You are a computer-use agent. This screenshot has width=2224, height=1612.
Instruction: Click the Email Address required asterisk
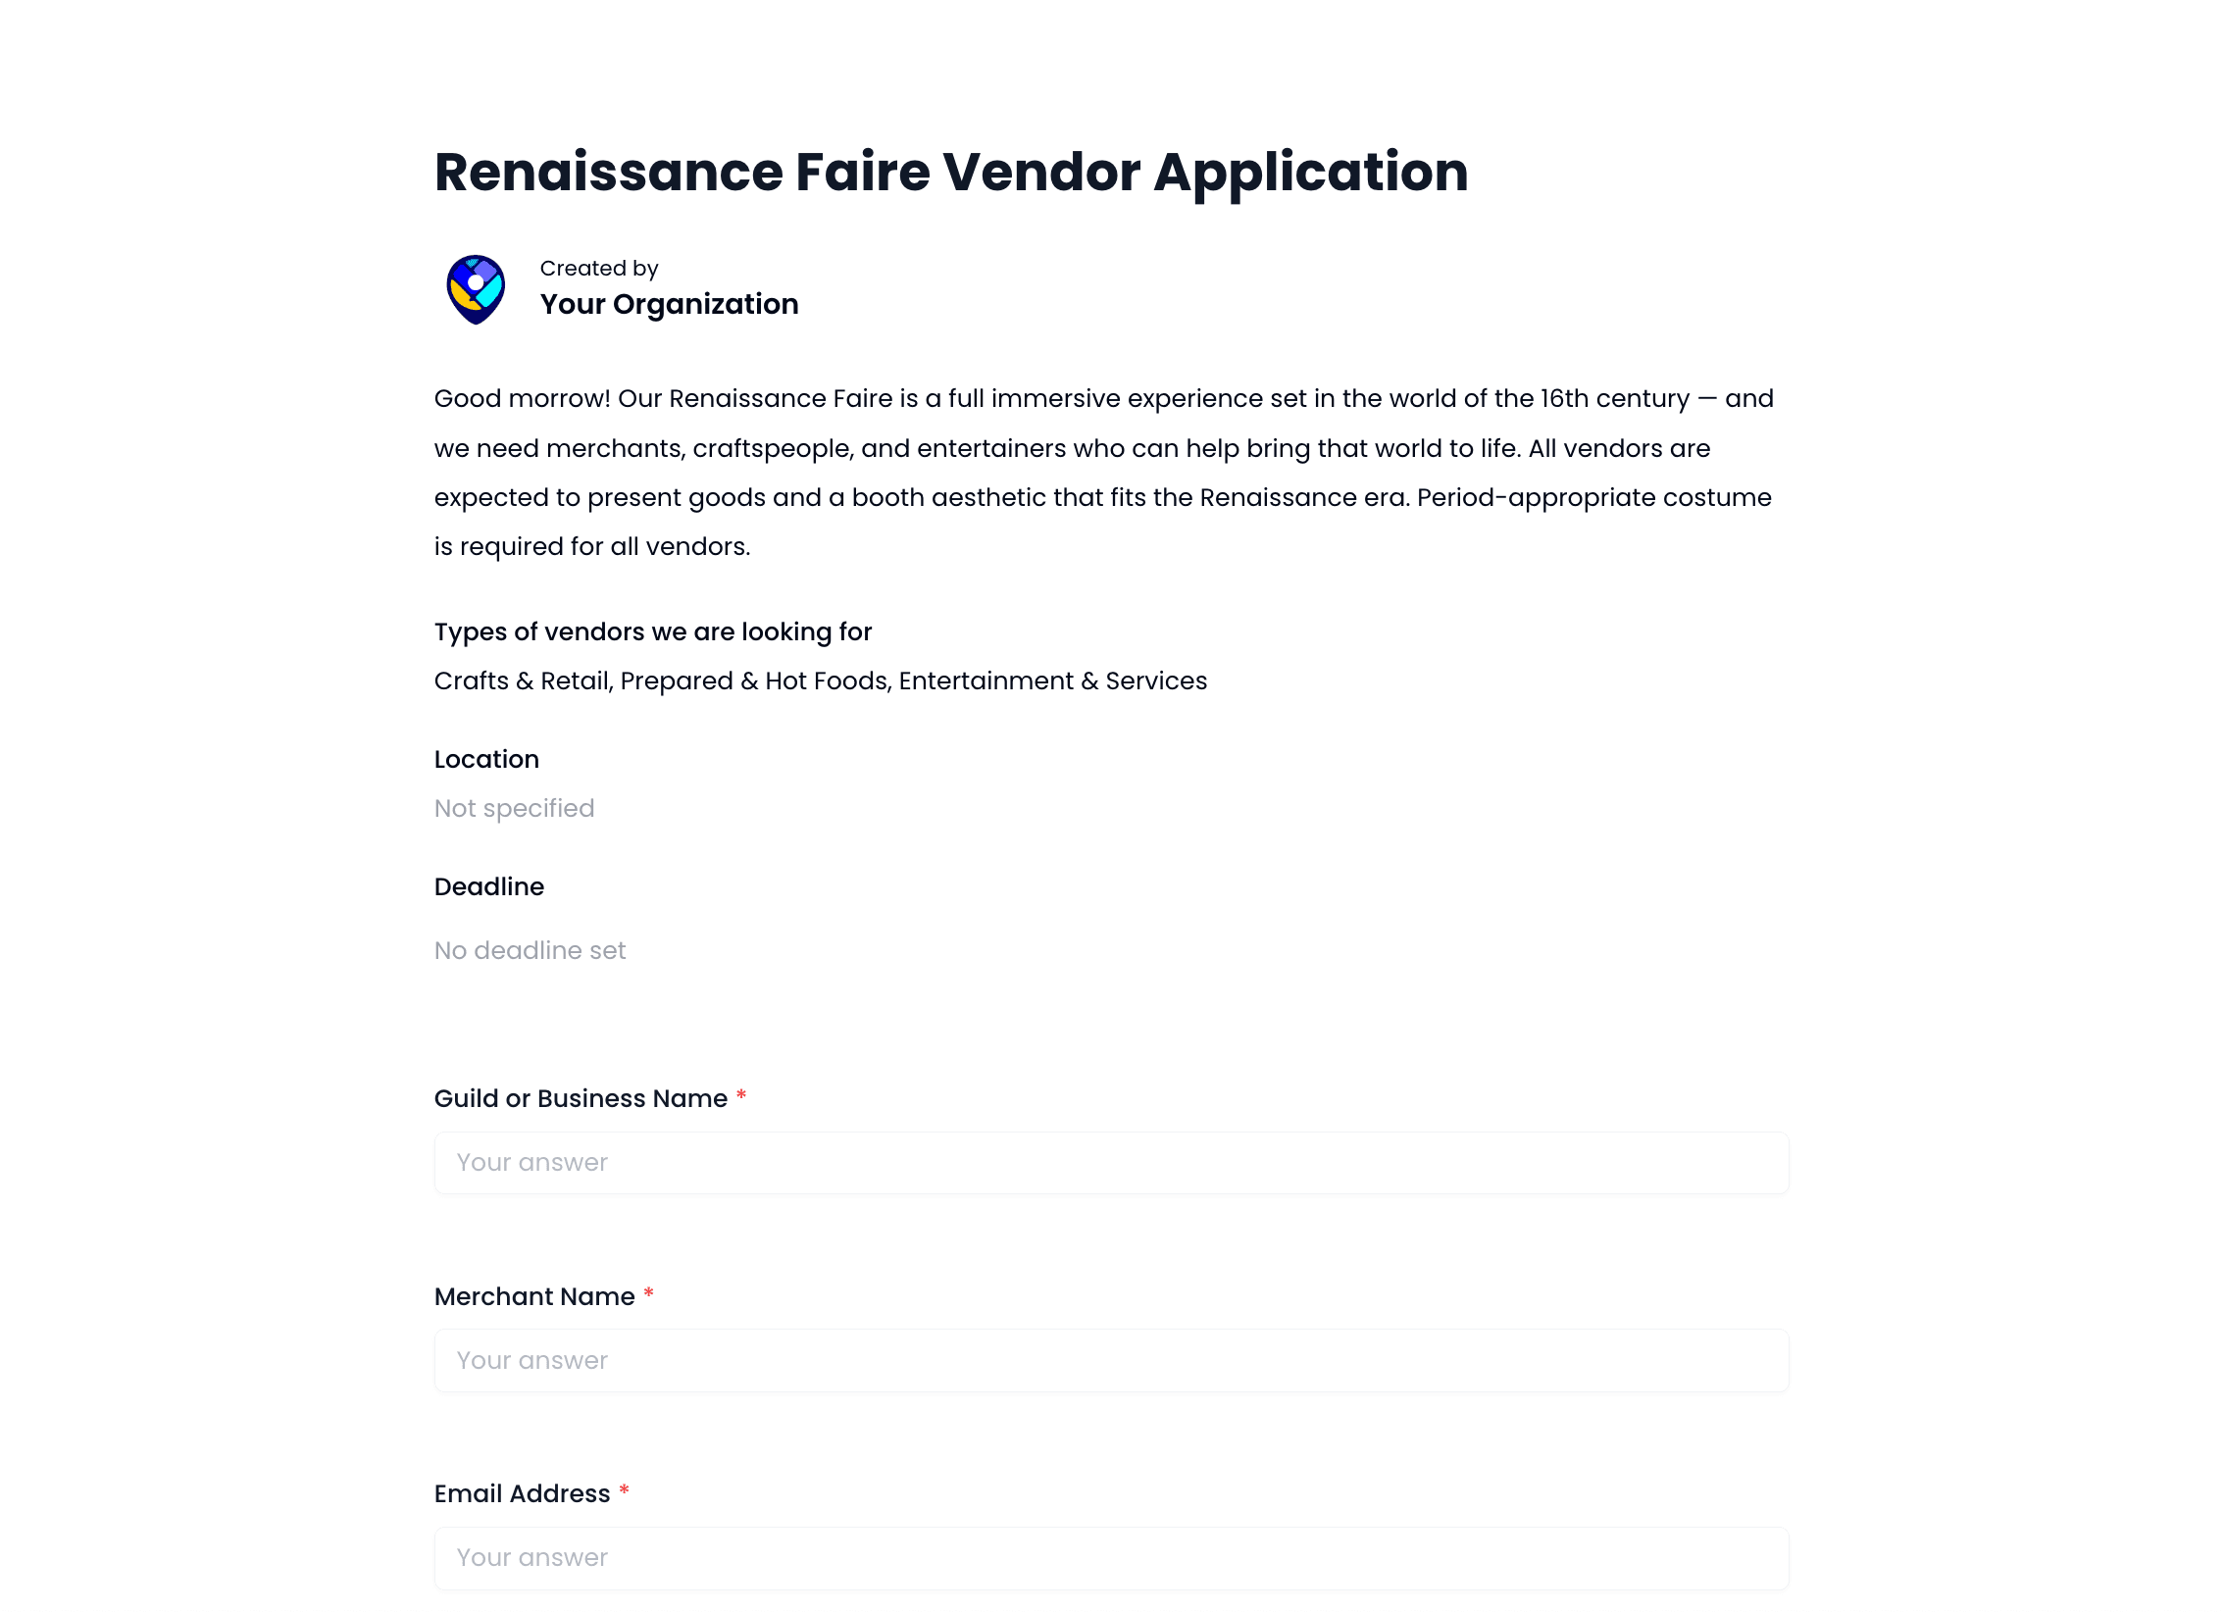pyautogui.click(x=623, y=1492)
